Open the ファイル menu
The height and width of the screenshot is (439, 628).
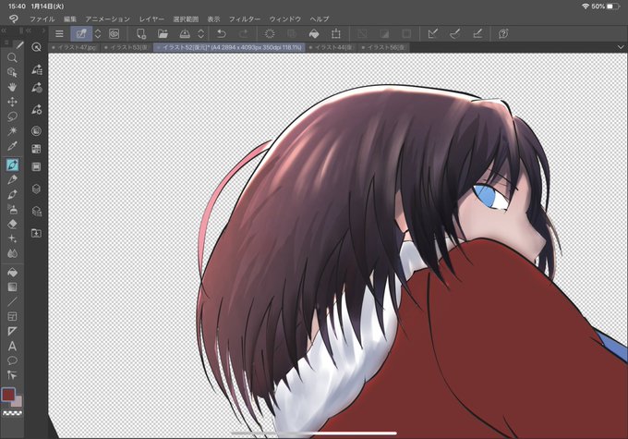coord(42,18)
